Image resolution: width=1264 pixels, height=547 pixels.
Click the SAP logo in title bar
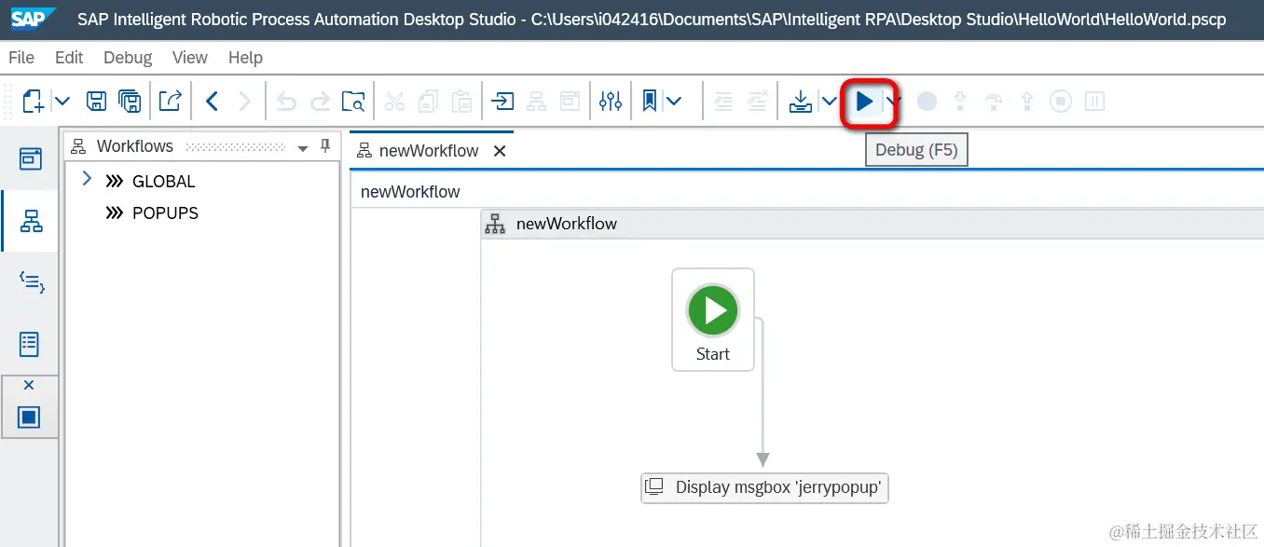[34, 19]
